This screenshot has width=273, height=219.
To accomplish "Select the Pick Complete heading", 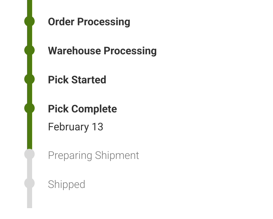I will (82, 109).
